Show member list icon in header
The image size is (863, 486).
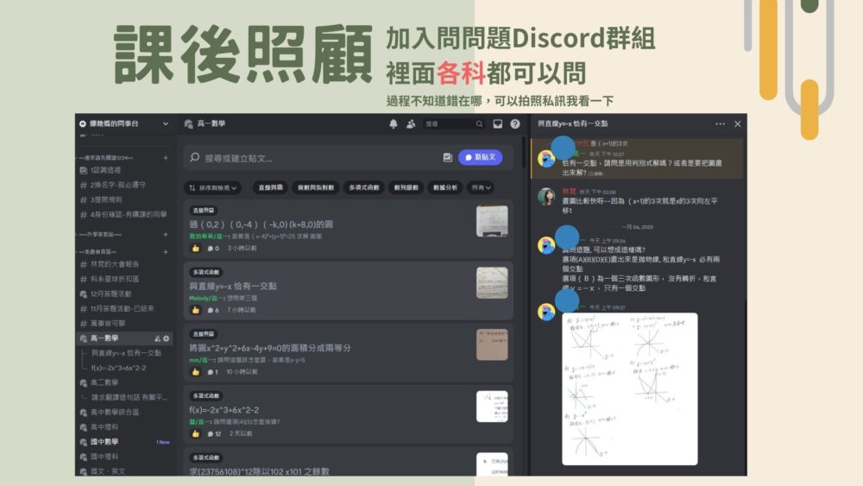click(411, 123)
